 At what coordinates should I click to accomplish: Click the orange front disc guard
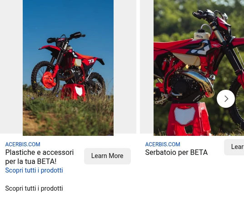click(x=48, y=80)
